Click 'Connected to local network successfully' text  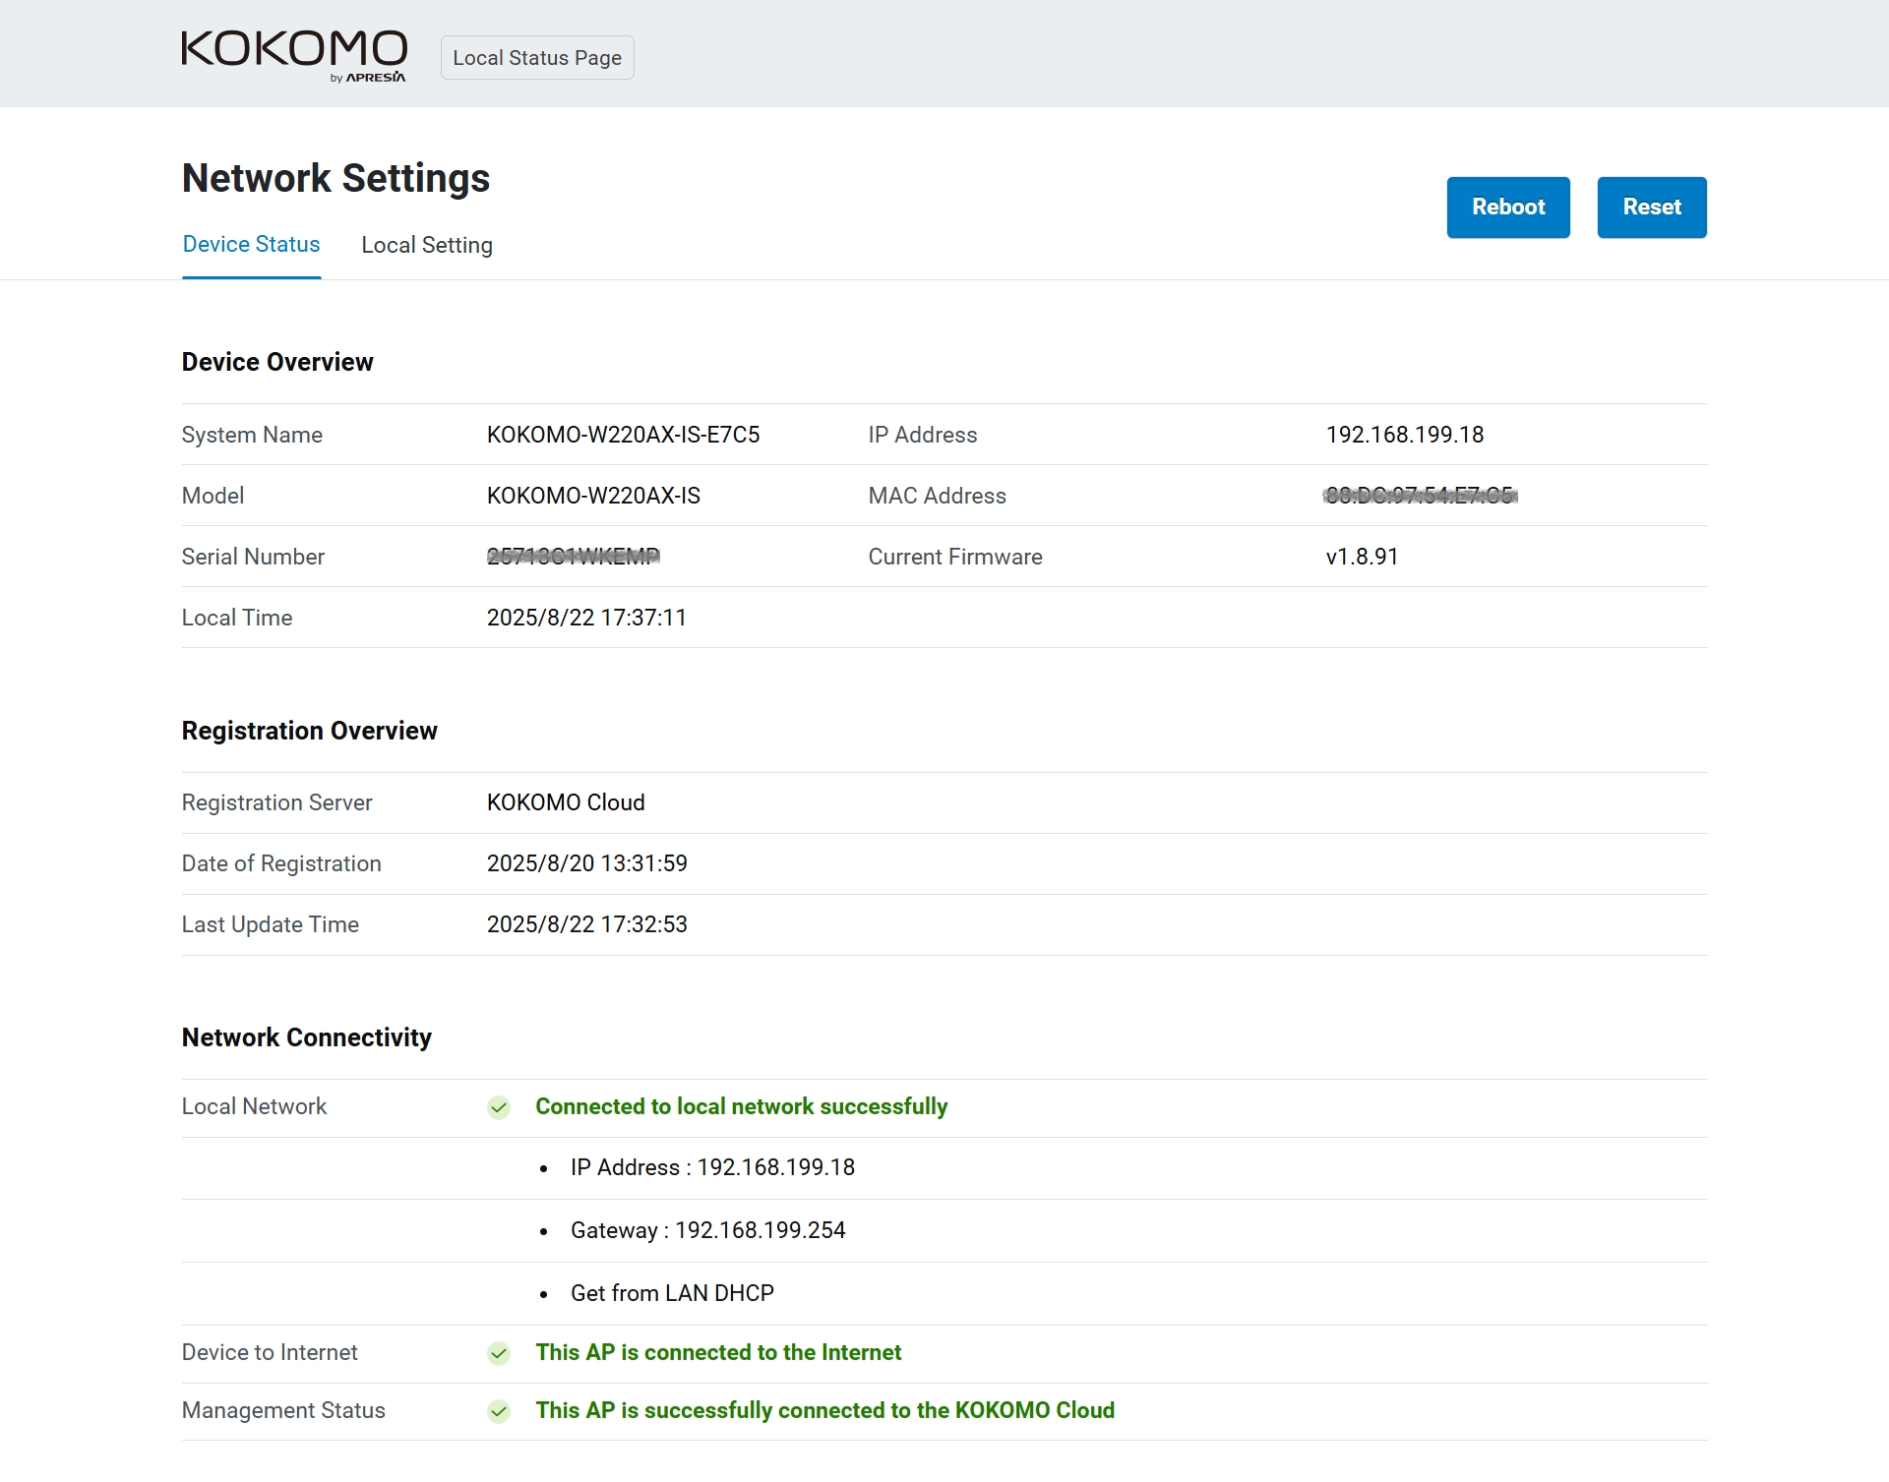point(741,1106)
